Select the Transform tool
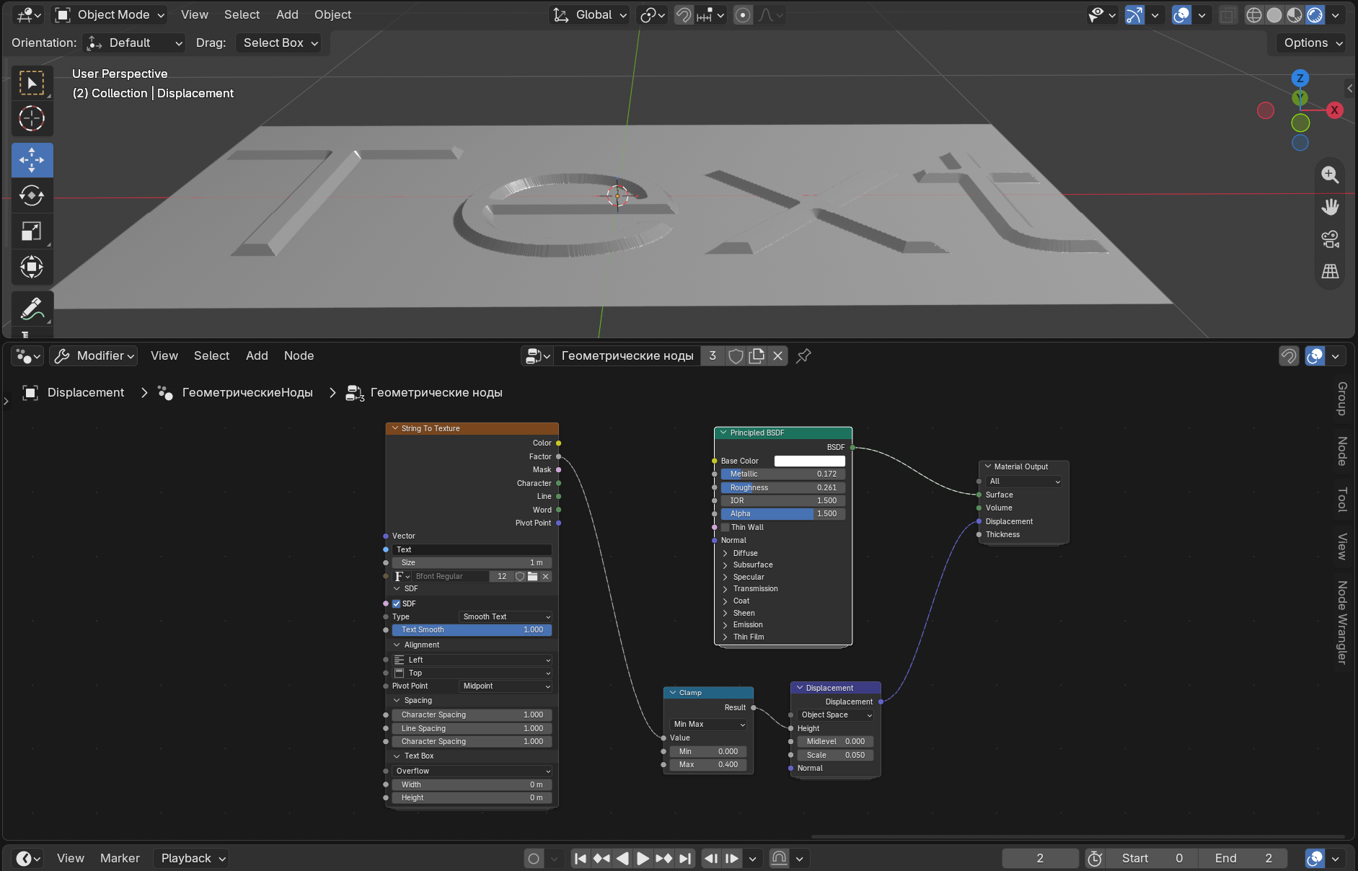 click(x=32, y=267)
